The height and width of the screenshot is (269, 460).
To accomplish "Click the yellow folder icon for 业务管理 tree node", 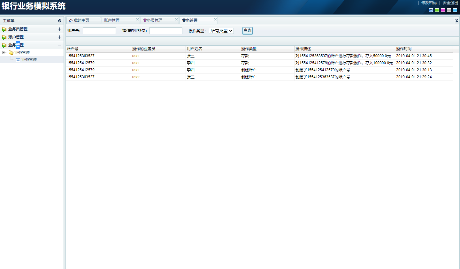I will tap(11, 53).
